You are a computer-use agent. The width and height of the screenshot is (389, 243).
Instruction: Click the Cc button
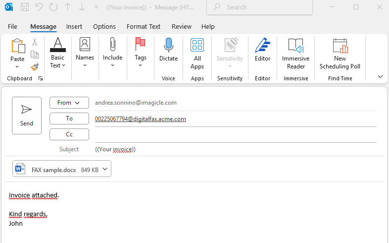pos(69,134)
